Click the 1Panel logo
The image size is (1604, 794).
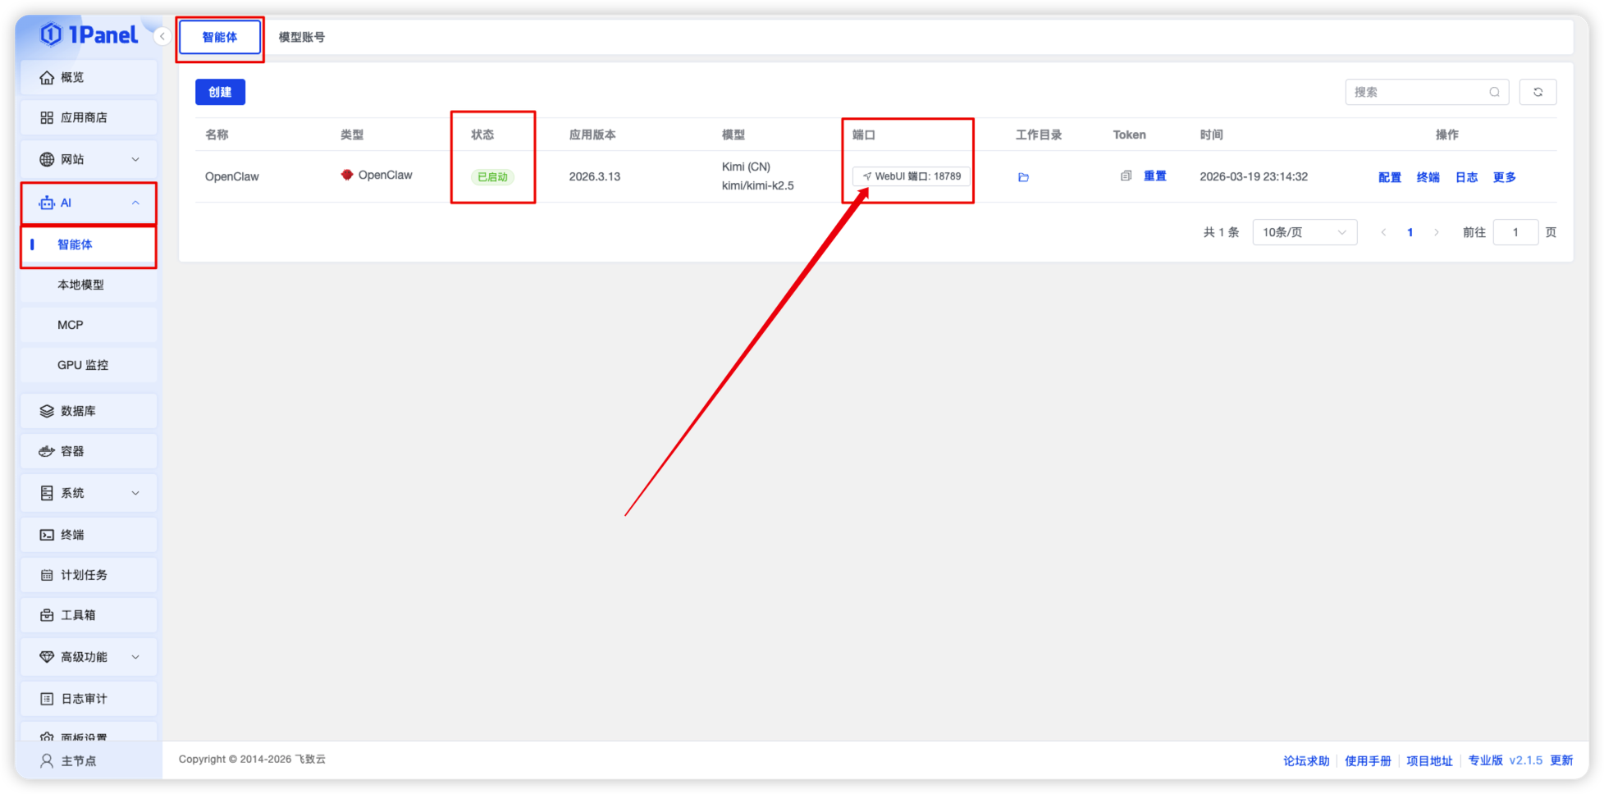89,34
